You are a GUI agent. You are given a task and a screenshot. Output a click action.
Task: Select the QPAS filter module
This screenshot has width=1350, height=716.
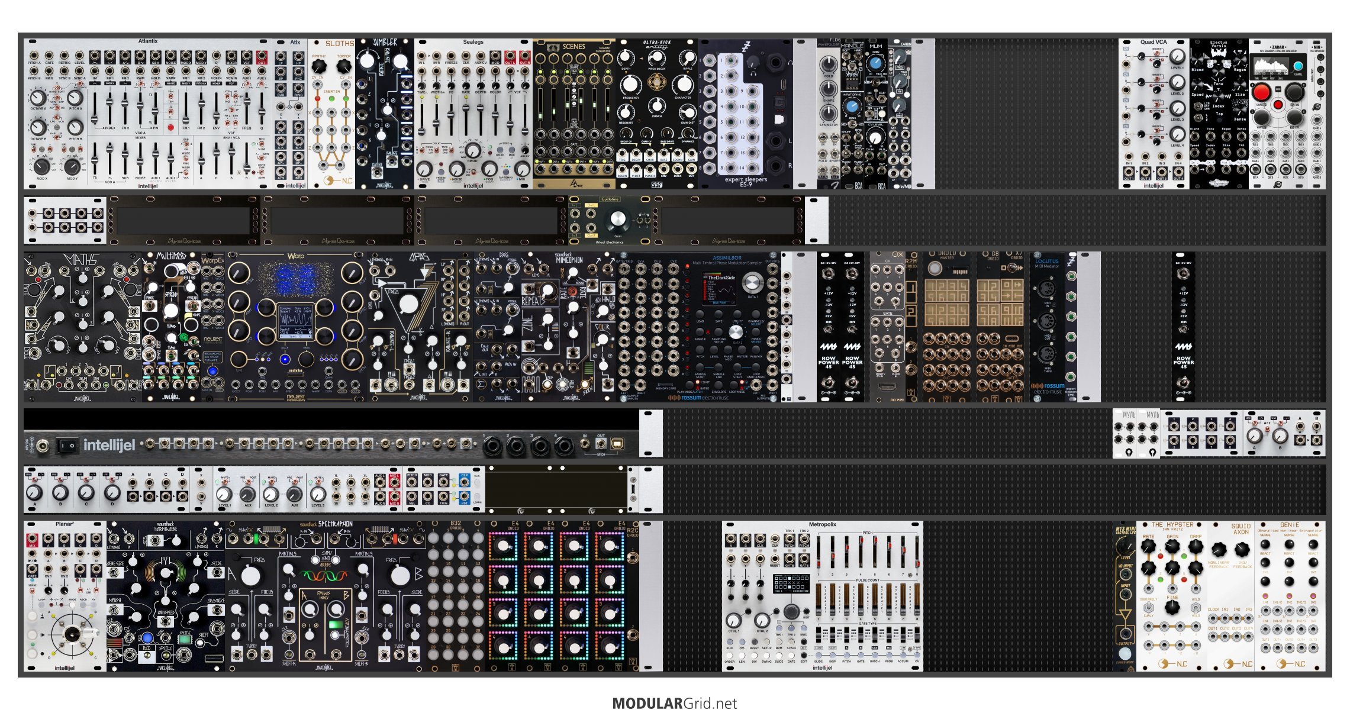(420, 327)
